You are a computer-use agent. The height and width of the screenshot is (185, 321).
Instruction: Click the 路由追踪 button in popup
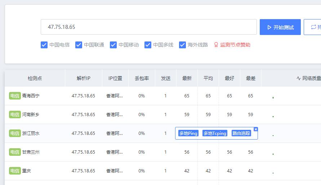(241, 133)
